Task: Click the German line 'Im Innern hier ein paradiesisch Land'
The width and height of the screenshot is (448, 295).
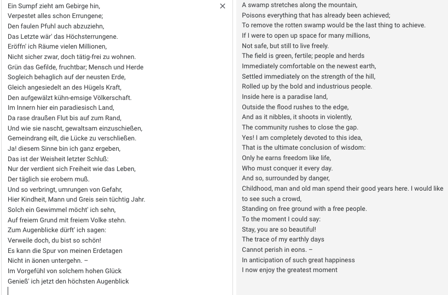Action: (x=61, y=108)
